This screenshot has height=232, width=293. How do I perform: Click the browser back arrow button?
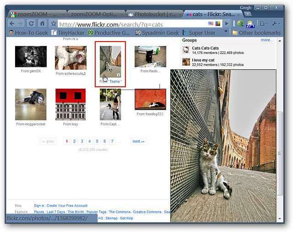(x=12, y=23)
